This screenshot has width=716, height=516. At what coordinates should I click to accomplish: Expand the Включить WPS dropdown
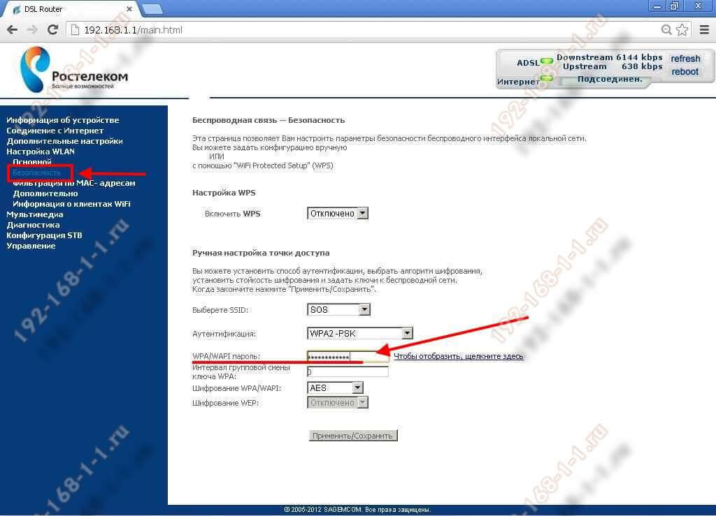point(338,214)
